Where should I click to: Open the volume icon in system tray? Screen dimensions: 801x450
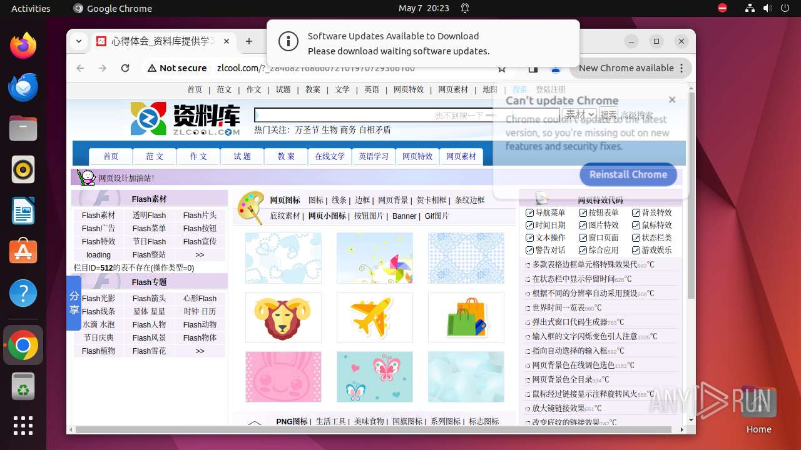pos(767,8)
